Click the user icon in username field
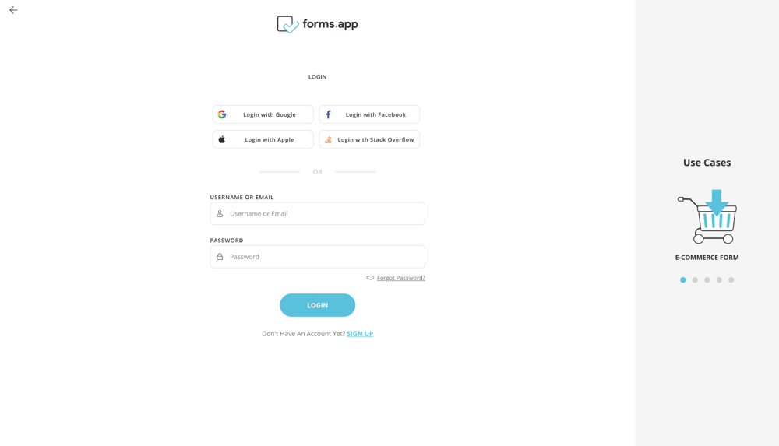Screen dimensions: 779x446 [x=220, y=213]
